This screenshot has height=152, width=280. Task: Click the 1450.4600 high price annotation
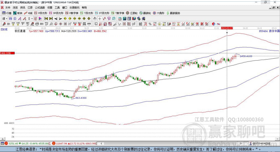(x=246, y=56)
